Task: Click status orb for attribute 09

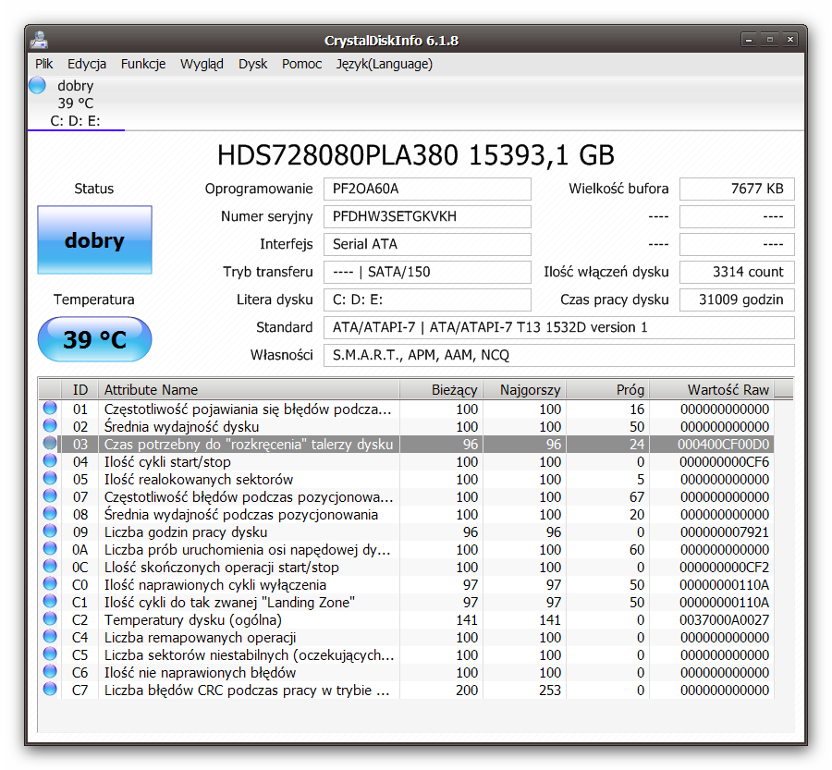Action: [x=50, y=531]
